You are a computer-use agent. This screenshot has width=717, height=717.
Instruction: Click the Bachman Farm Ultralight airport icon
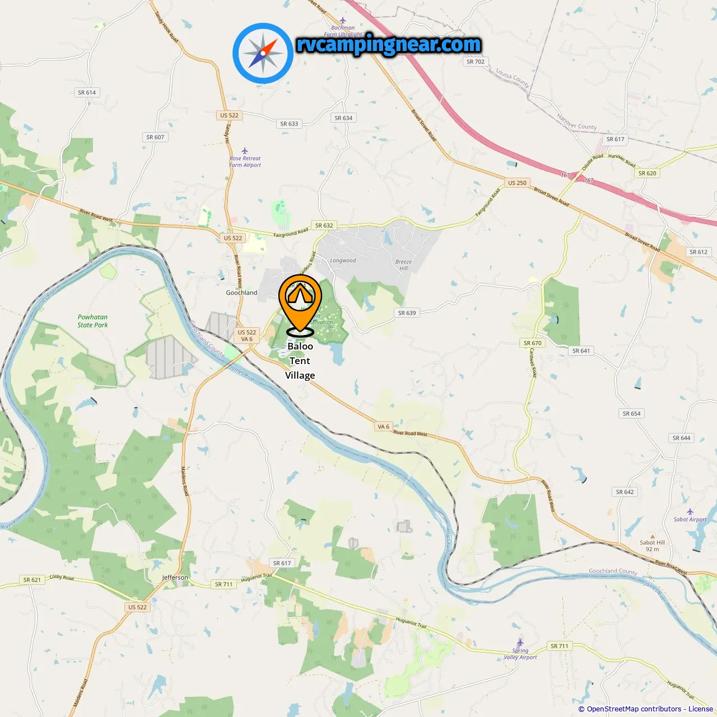tap(343, 20)
